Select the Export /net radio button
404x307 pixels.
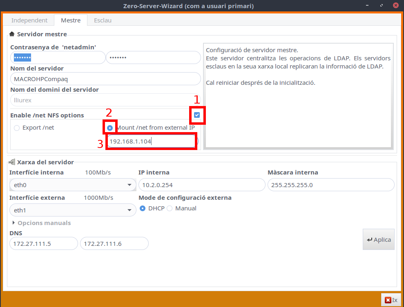coord(17,128)
